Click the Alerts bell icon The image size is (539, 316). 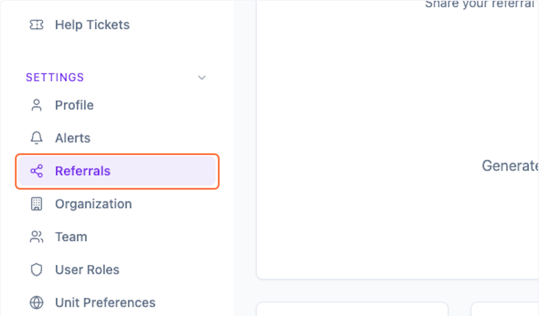[36, 138]
